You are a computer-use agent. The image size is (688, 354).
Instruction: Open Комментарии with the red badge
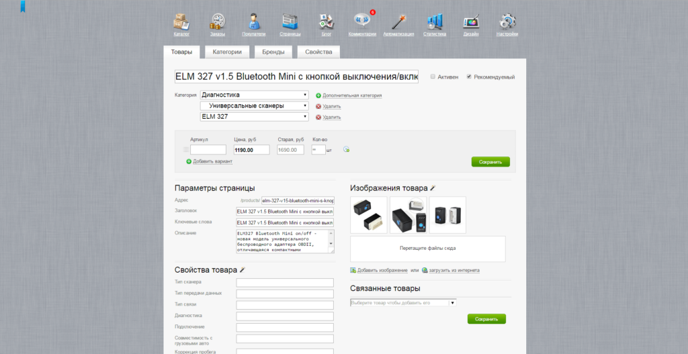coord(362,22)
